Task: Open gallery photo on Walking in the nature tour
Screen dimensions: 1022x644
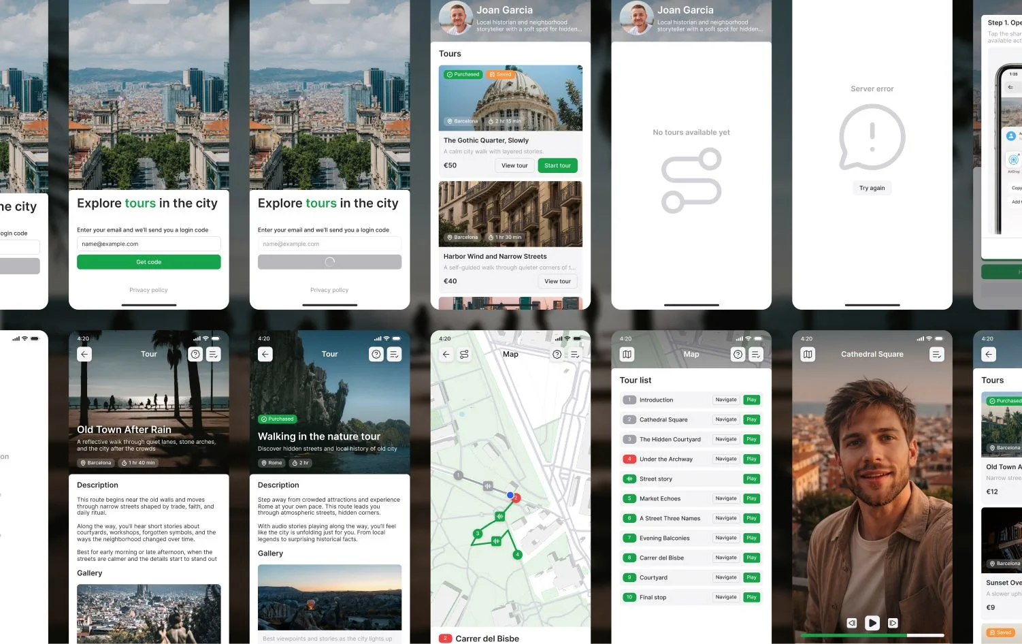Action: (330, 597)
